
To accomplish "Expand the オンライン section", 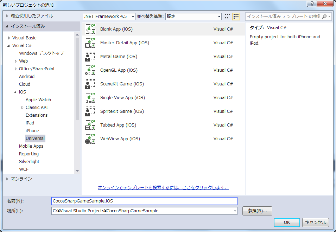I will [x=7, y=179].
